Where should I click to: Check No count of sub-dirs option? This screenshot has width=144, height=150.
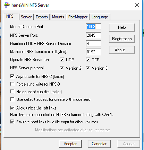point(12,91)
